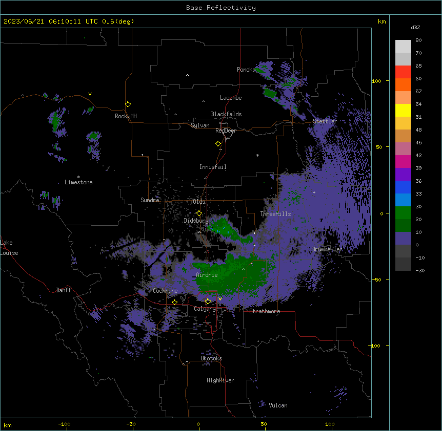Click the Vulcan label
Screen dimensions: 442x431
coord(278,405)
